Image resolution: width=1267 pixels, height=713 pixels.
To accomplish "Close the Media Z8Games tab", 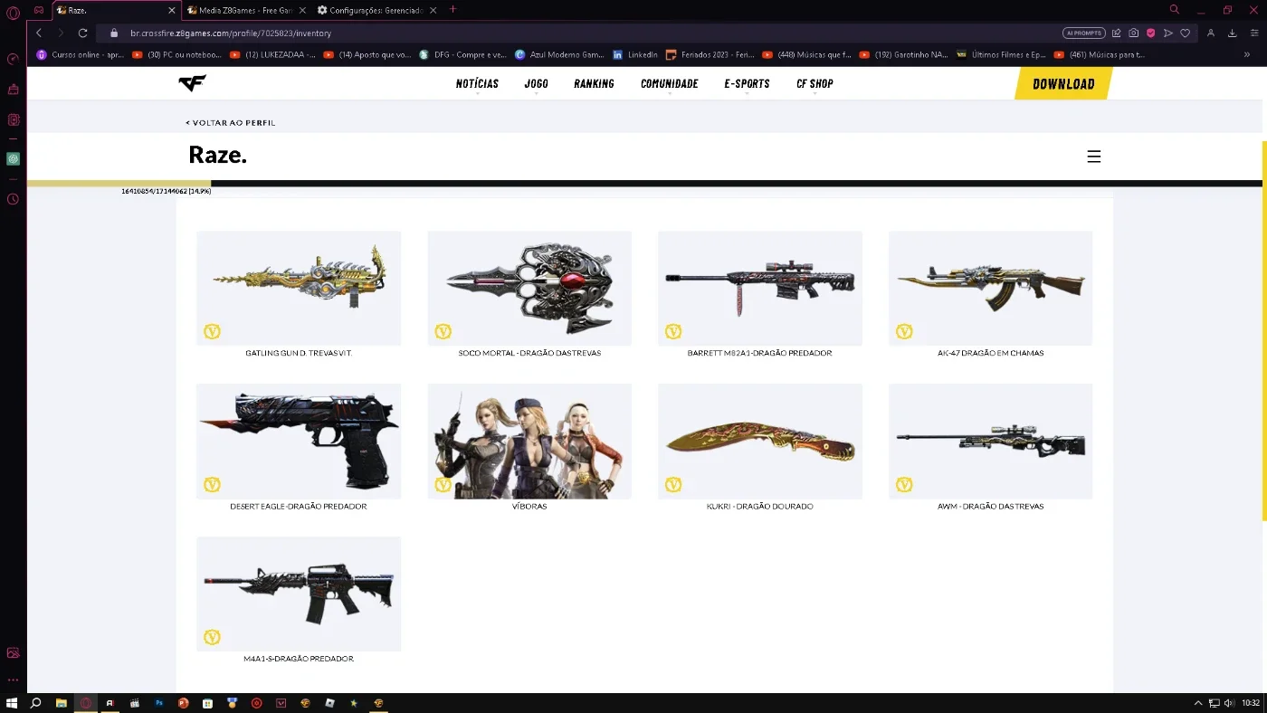I will click(x=302, y=10).
